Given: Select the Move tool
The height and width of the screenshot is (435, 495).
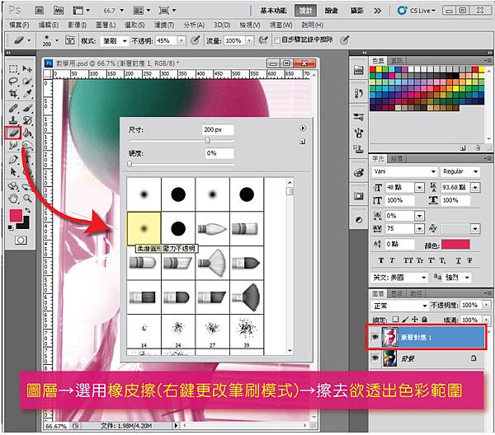Looking at the screenshot, I should point(27,68).
